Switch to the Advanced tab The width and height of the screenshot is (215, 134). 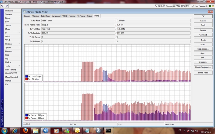tap(56, 16)
